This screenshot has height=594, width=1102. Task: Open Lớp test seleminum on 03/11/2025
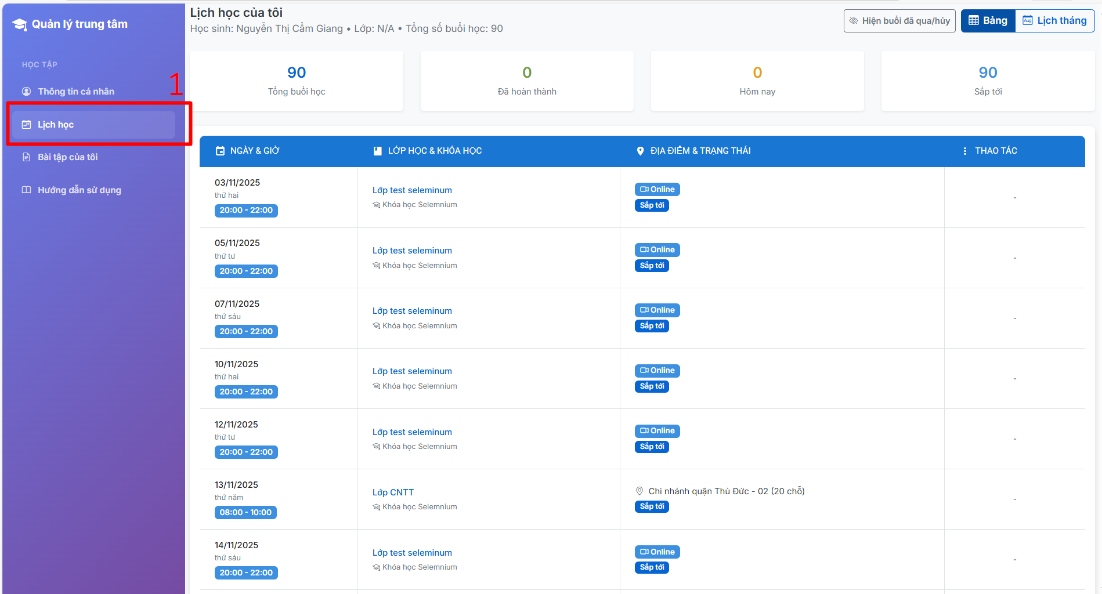[412, 190]
